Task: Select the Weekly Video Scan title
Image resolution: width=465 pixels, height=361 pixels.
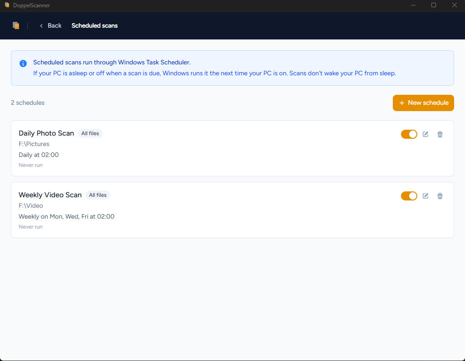Action: coord(50,195)
